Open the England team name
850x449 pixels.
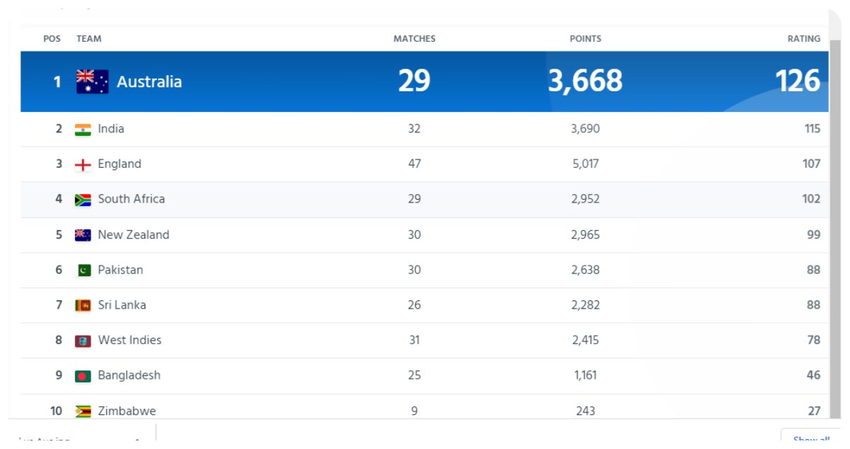120,164
